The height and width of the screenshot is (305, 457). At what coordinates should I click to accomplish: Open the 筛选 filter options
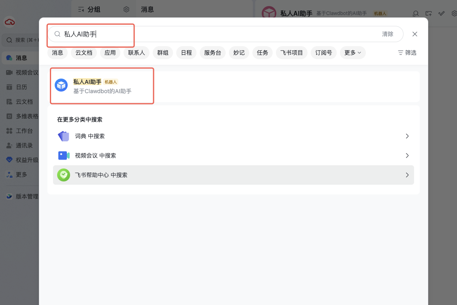coord(407,53)
